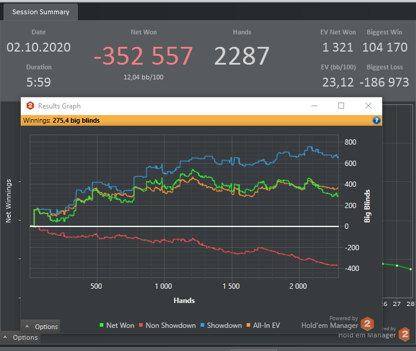This screenshot has width=416, height=351.
Task: Maximize the Results Graph window
Action: pyautogui.click(x=341, y=106)
